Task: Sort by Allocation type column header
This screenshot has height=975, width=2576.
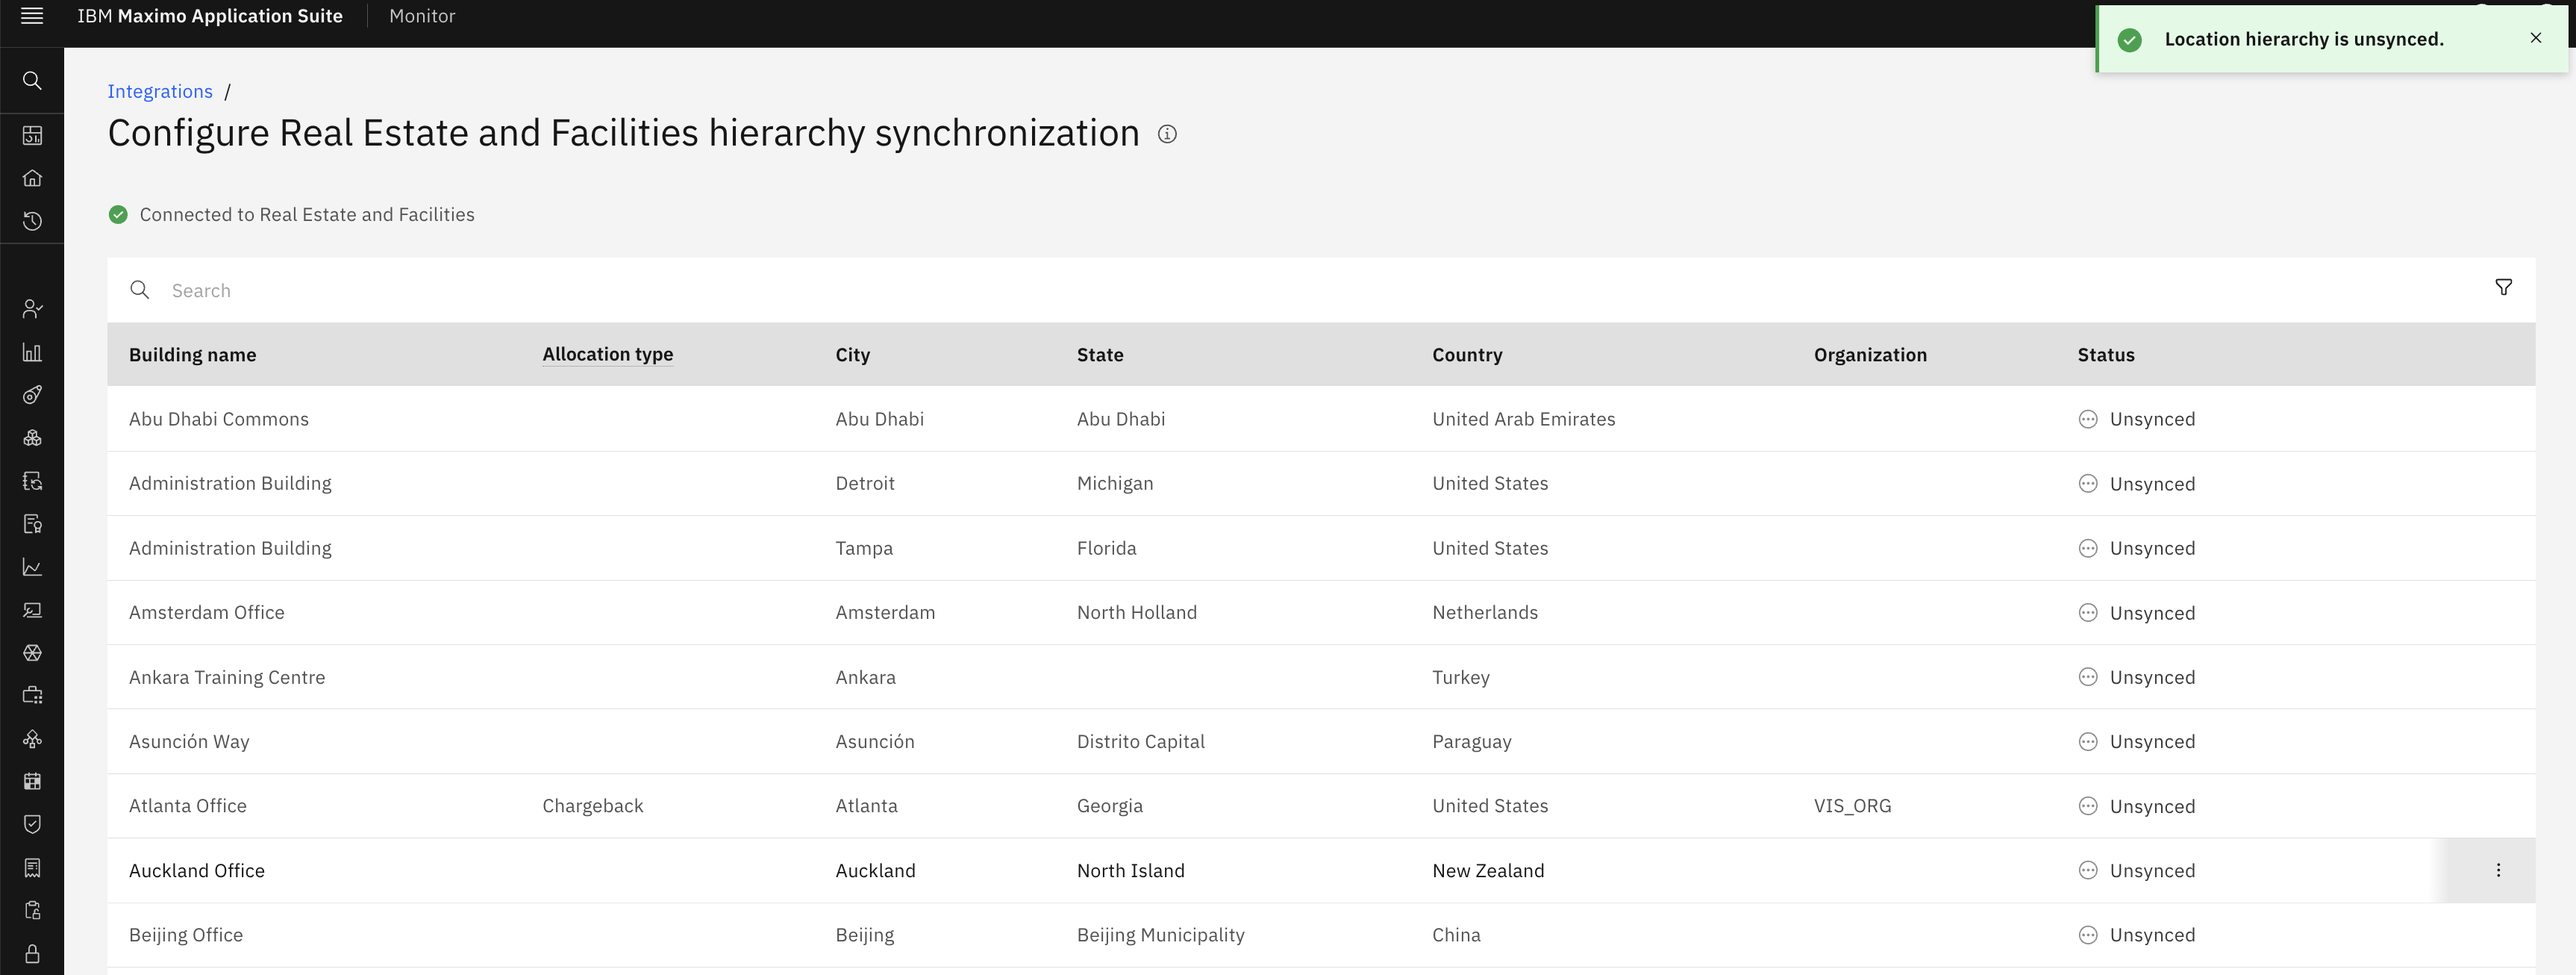Action: [x=607, y=354]
